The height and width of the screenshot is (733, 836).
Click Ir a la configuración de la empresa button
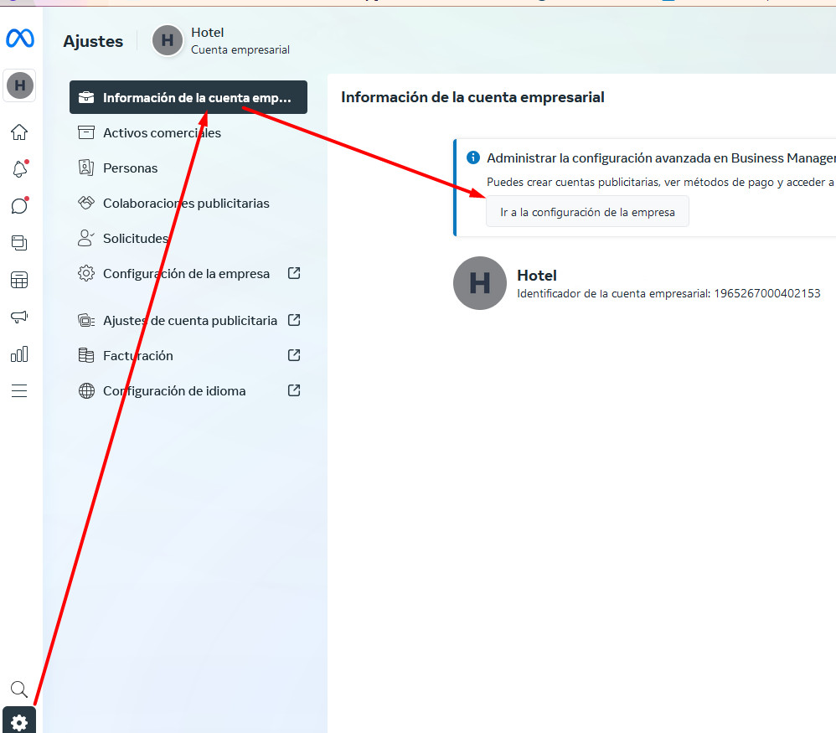click(x=587, y=212)
